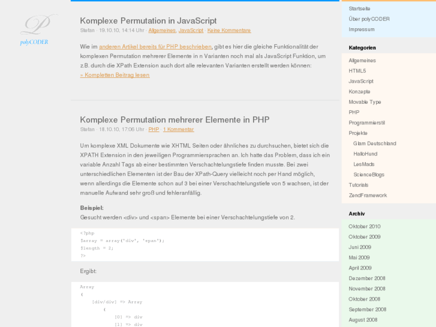Select the HTML5 category
This screenshot has height=327, width=436.
click(357, 71)
